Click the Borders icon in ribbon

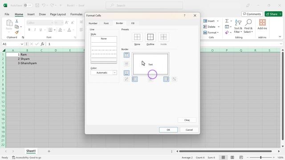coord(50,30)
